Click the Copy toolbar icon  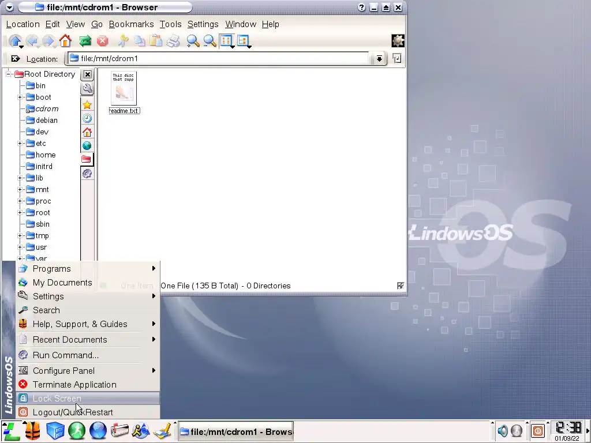(140, 41)
